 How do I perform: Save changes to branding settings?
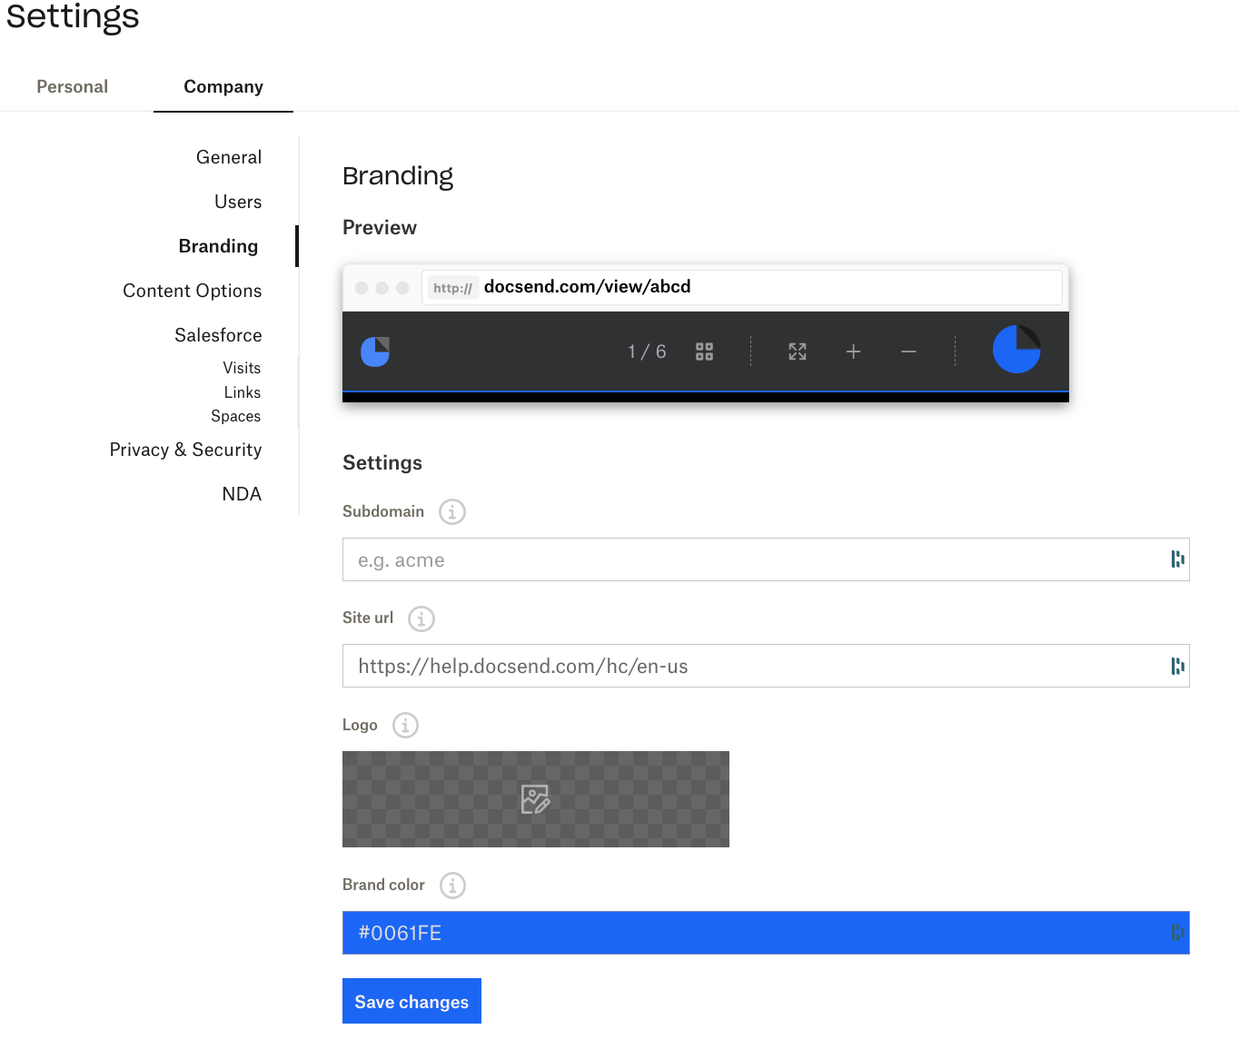[411, 1001]
